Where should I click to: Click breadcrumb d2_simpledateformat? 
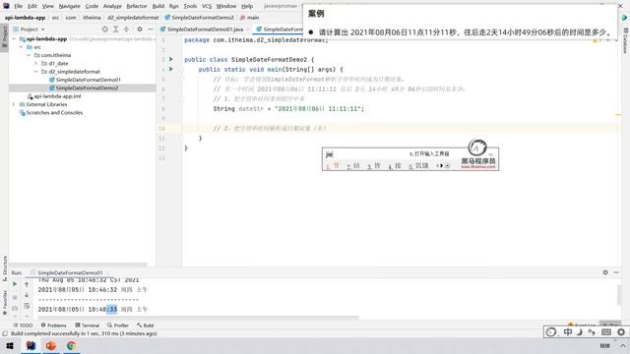133,18
